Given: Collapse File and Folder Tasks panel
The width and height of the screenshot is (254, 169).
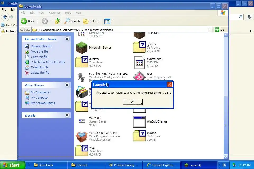Looking at the screenshot, I should point(67,39).
